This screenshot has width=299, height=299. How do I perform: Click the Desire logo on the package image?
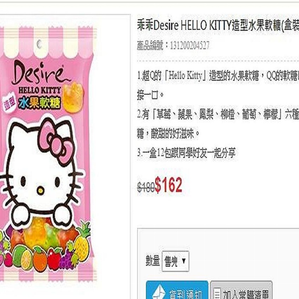[39, 73]
